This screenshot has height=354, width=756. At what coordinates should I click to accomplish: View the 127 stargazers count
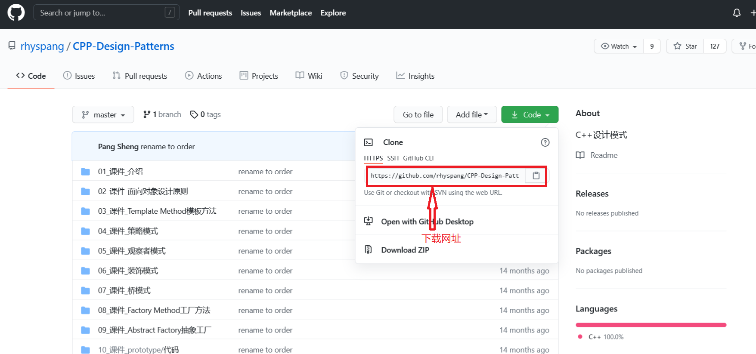click(715, 46)
